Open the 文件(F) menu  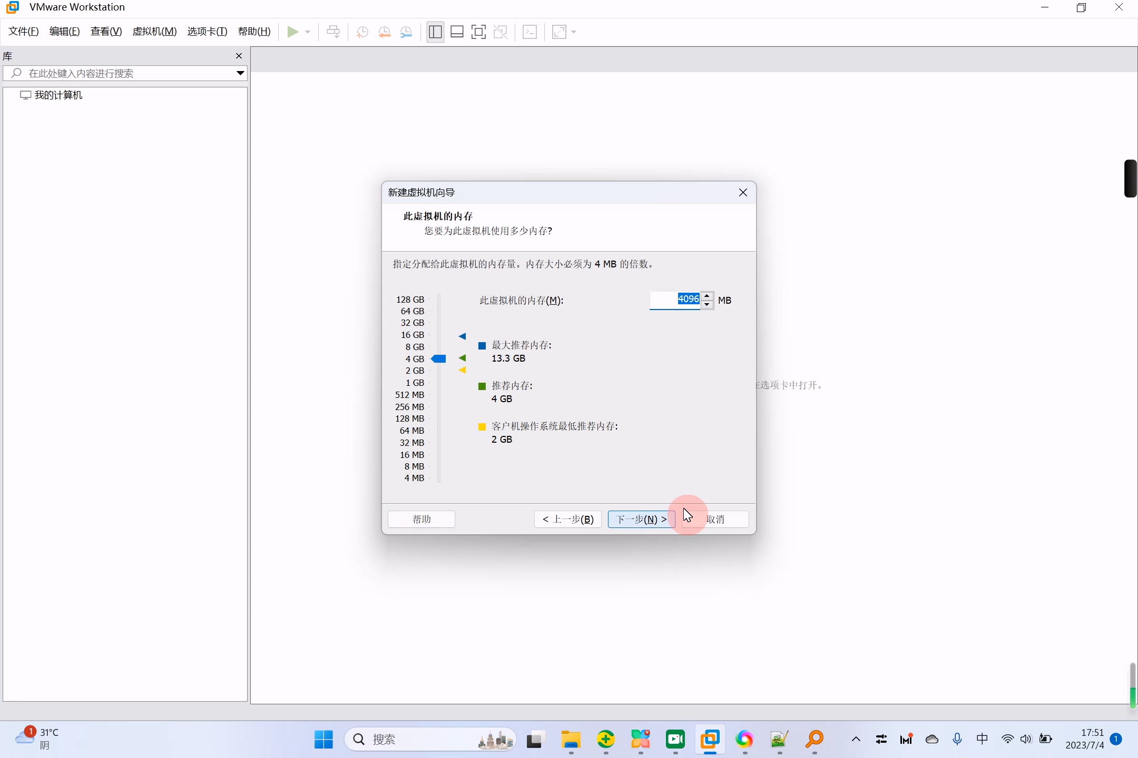24,32
